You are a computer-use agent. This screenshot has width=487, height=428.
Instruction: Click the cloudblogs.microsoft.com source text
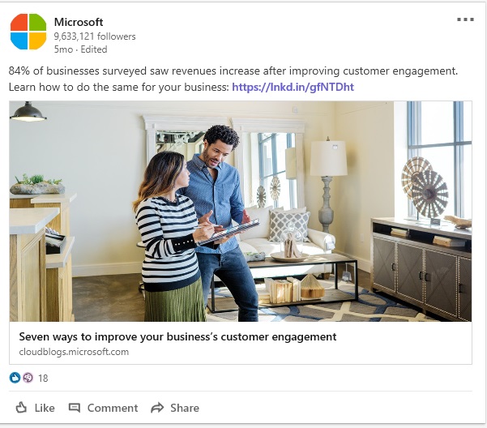pyautogui.click(x=74, y=352)
